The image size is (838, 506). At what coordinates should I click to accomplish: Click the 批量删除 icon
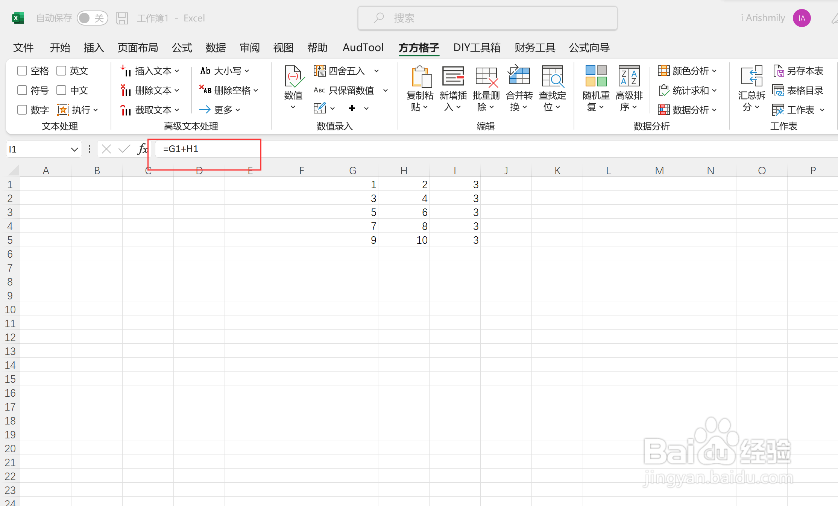click(486, 77)
